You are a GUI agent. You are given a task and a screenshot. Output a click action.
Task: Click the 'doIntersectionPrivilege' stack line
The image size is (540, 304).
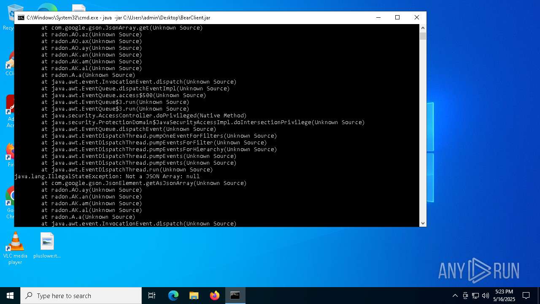[203, 122]
